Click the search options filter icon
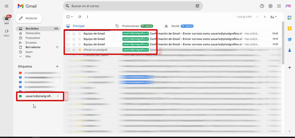Viewport: 295px width, 138px height. point(197,6)
